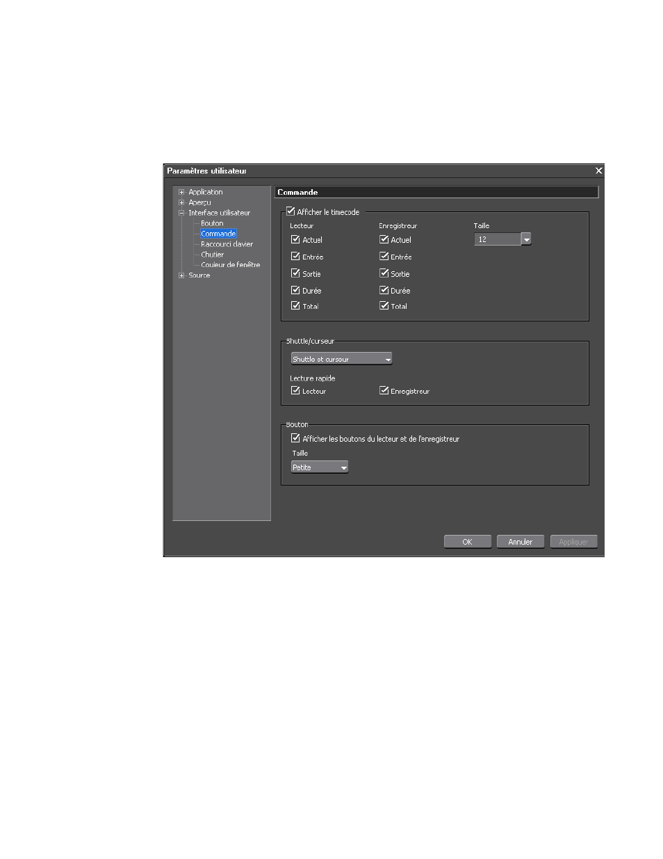Toggle Afficher les boutons du lecteur checkbox
The image size is (663, 859).
click(295, 438)
